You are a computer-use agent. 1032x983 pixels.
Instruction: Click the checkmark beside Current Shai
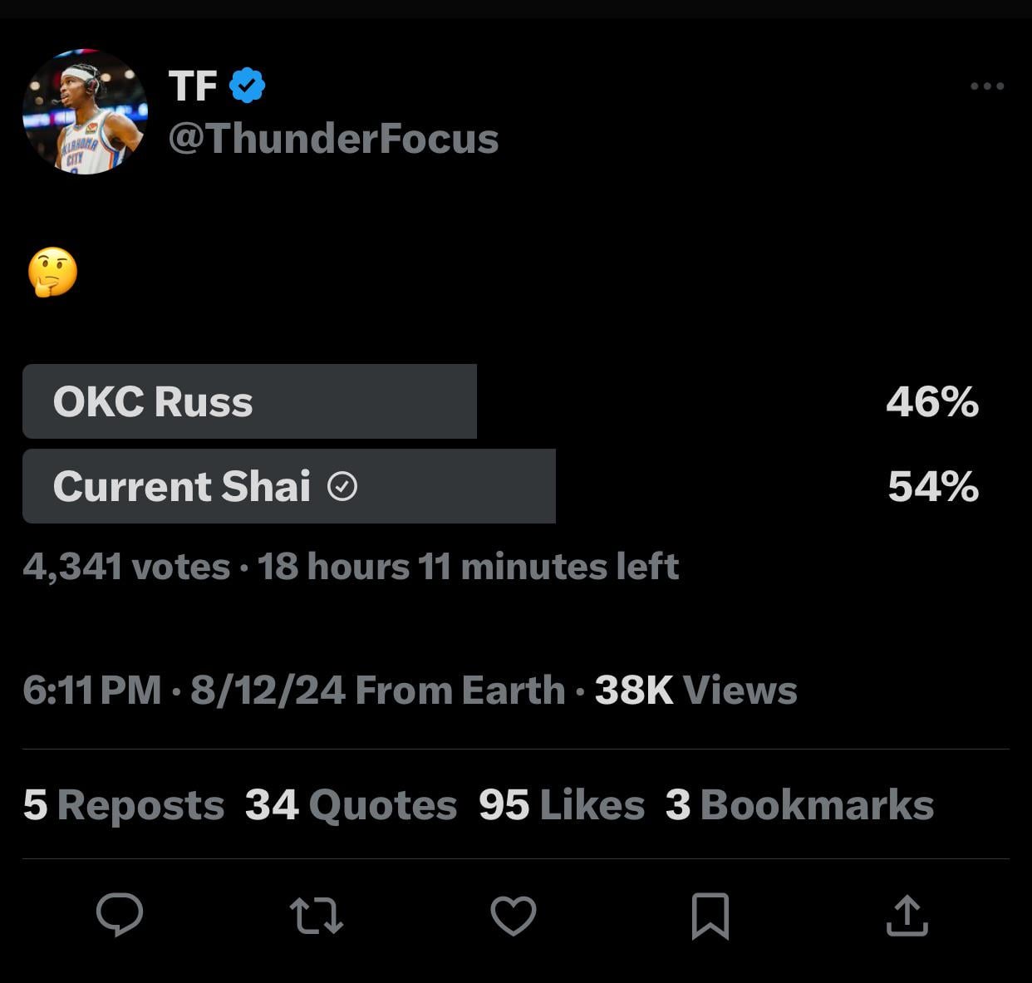click(x=342, y=486)
